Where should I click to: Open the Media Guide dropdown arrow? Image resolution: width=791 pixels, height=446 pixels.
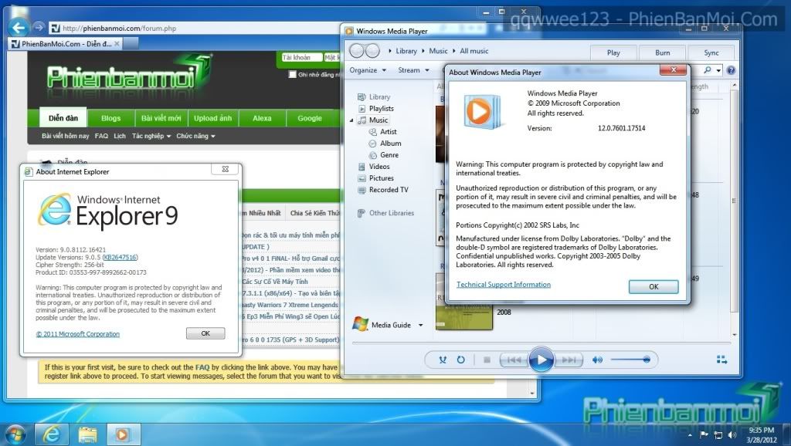[421, 325]
